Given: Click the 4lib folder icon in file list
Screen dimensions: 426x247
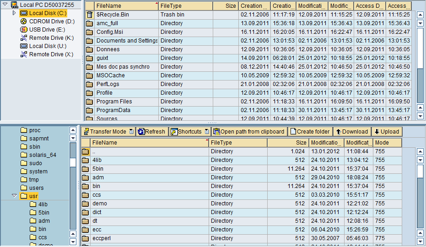Looking at the screenshot, I should click(x=85, y=160).
